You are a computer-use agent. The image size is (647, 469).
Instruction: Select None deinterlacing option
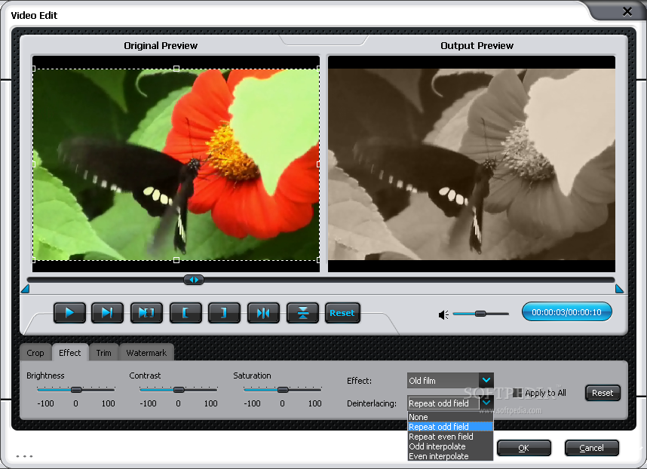[x=450, y=417]
